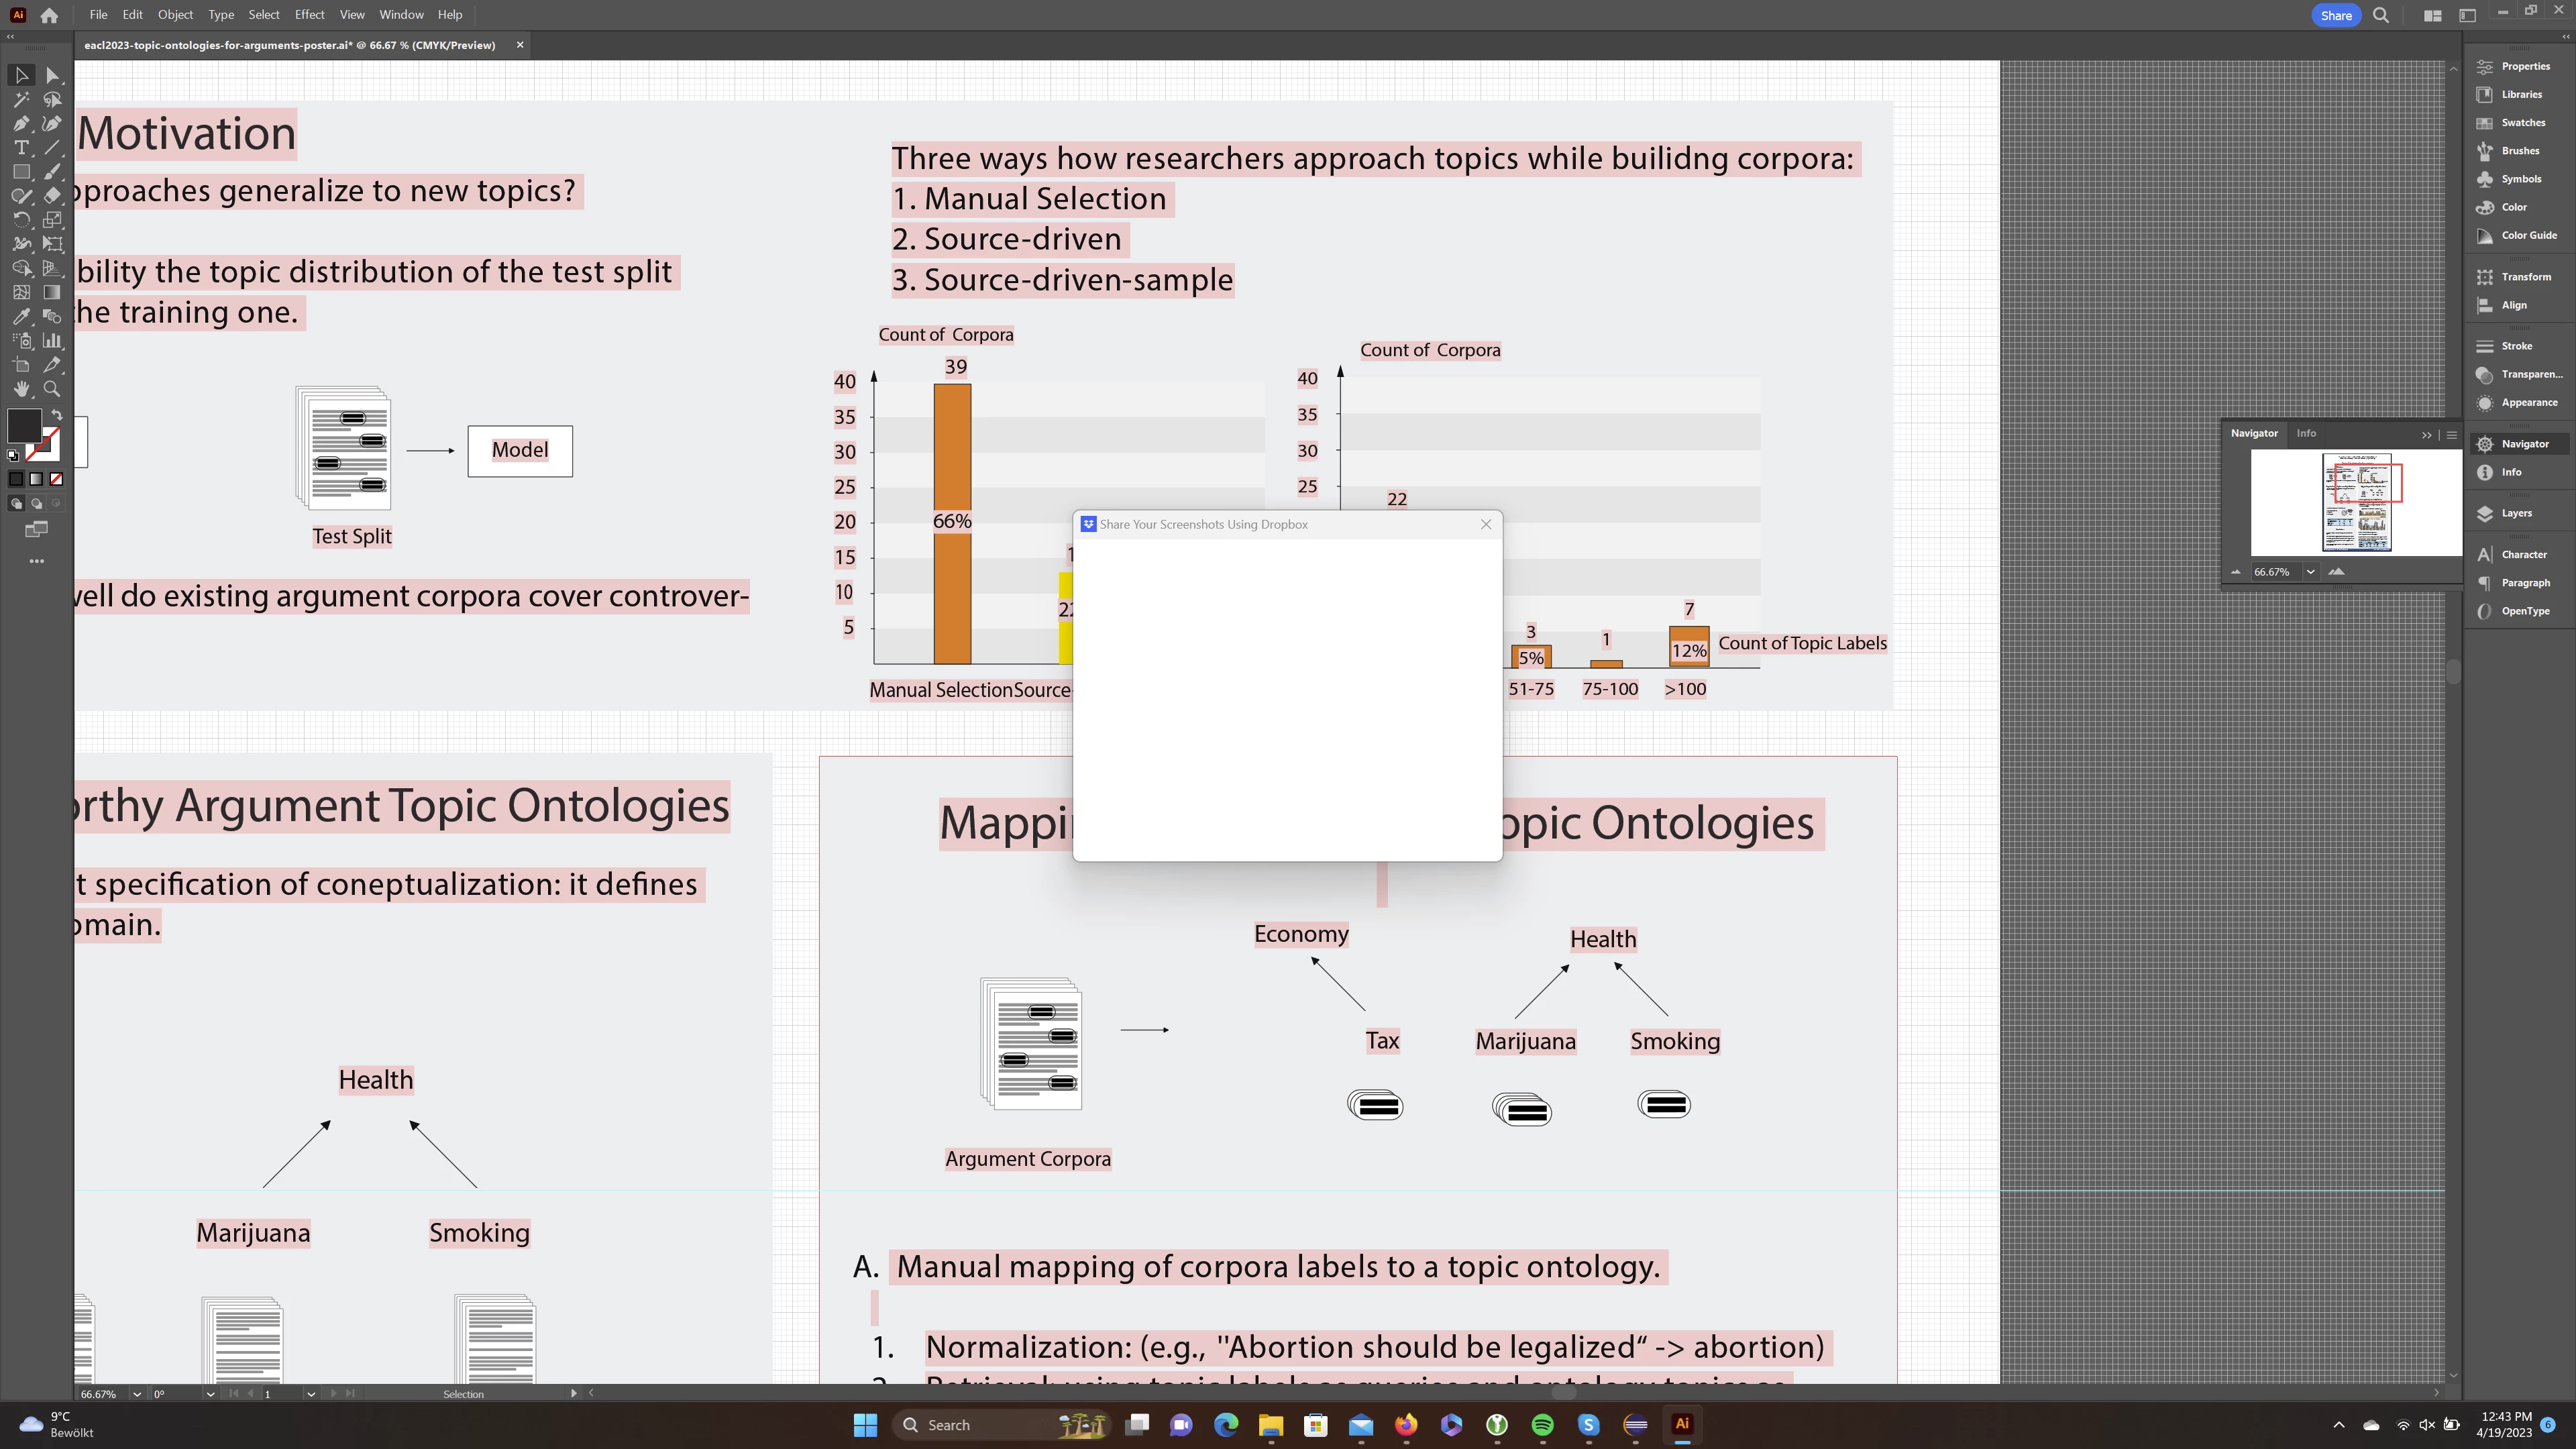
Task: Select the Magic Wand tool
Action: pos(21,100)
